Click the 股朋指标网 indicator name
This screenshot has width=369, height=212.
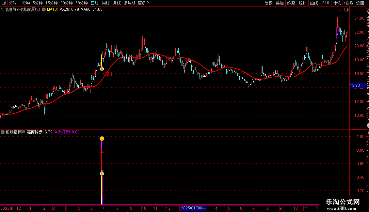[16, 132]
